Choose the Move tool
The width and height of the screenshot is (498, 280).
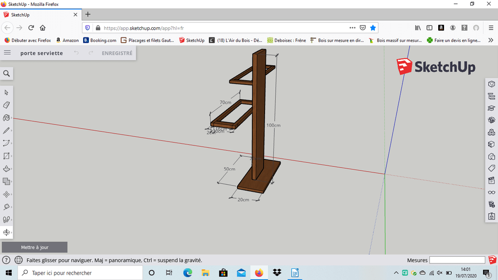pos(6,194)
